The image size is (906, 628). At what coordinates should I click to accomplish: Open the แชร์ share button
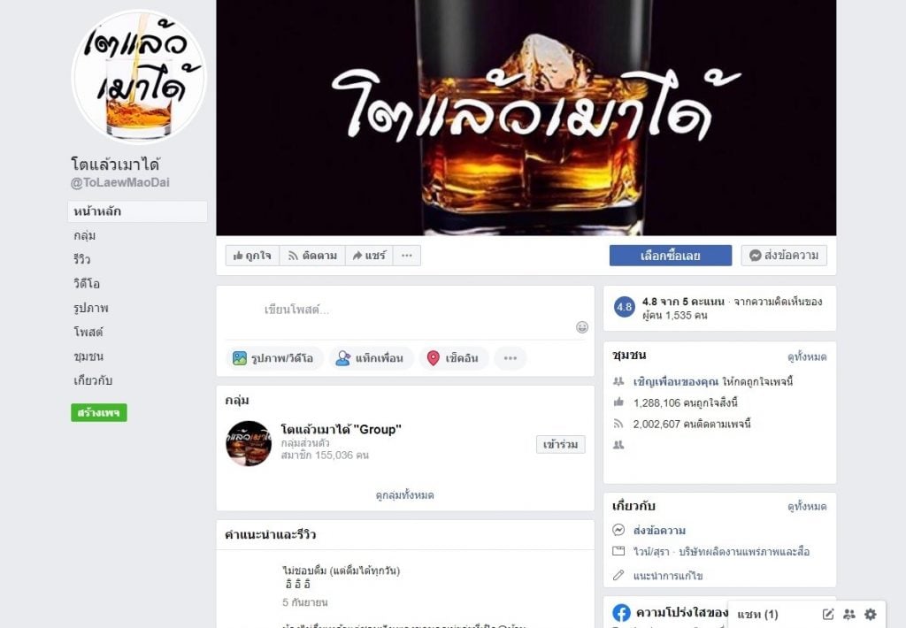click(x=369, y=256)
